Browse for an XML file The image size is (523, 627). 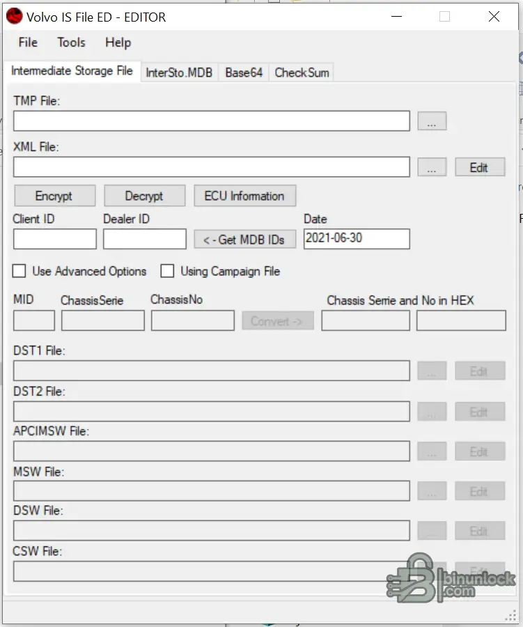click(x=432, y=167)
